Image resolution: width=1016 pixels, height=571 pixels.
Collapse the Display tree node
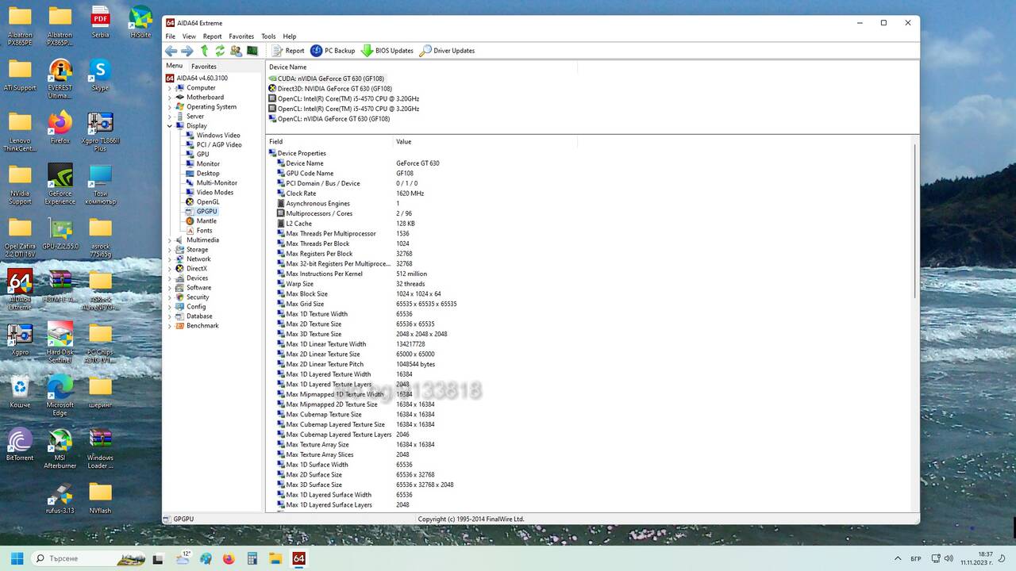click(x=170, y=126)
